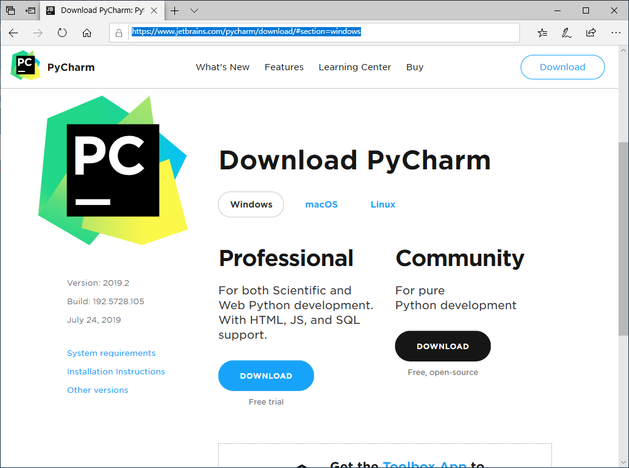Click the large PyCharm PC logo image

[113, 170]
